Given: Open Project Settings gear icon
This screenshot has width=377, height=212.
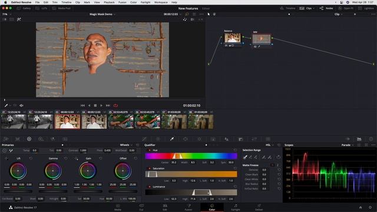Looking at the screenshot, I should tap(371, 207).
